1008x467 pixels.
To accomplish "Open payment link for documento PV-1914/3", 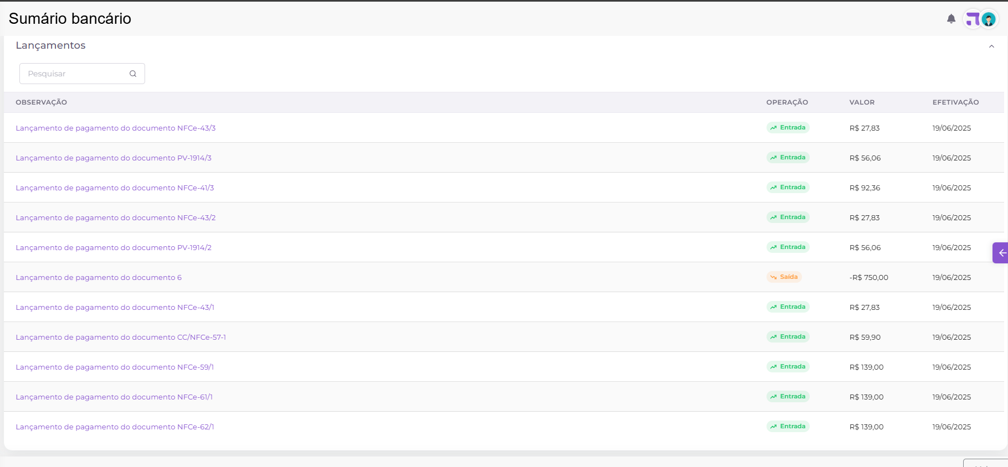I will (114, 158).
